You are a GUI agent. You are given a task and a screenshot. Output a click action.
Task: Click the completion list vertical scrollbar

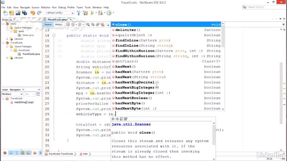[x=223, y=67]
